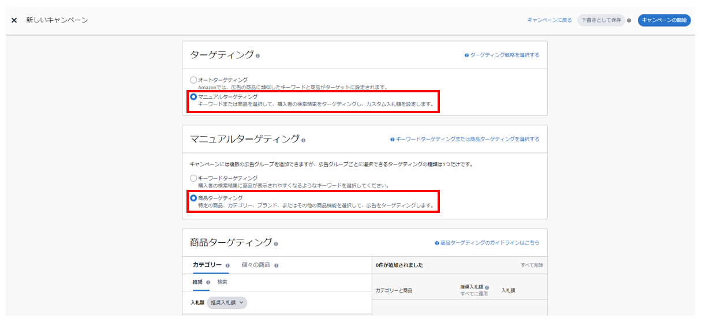Click info icon beside ターゲティング heading
Screen dimensions: 702x322
[257, 56]
